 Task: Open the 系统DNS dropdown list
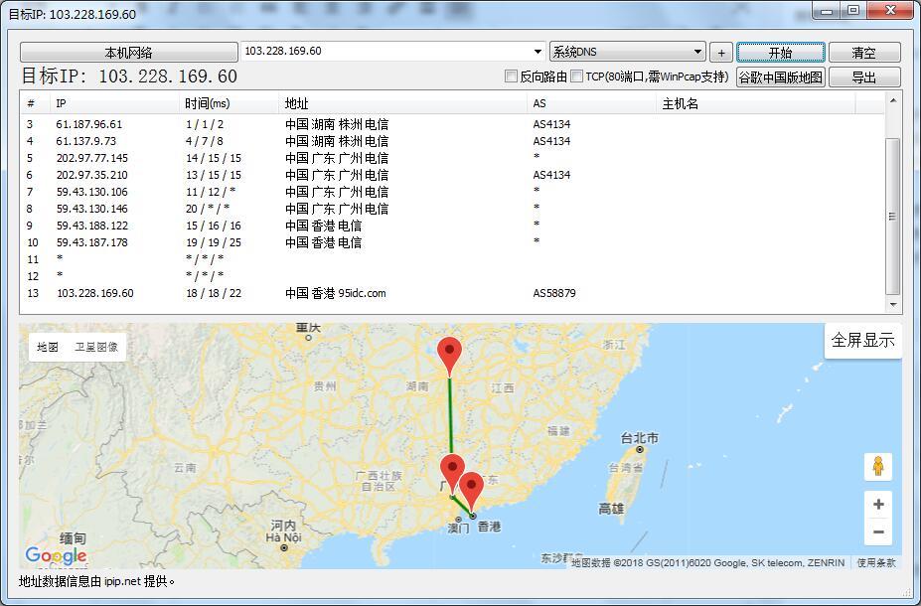tap(698, 52)
